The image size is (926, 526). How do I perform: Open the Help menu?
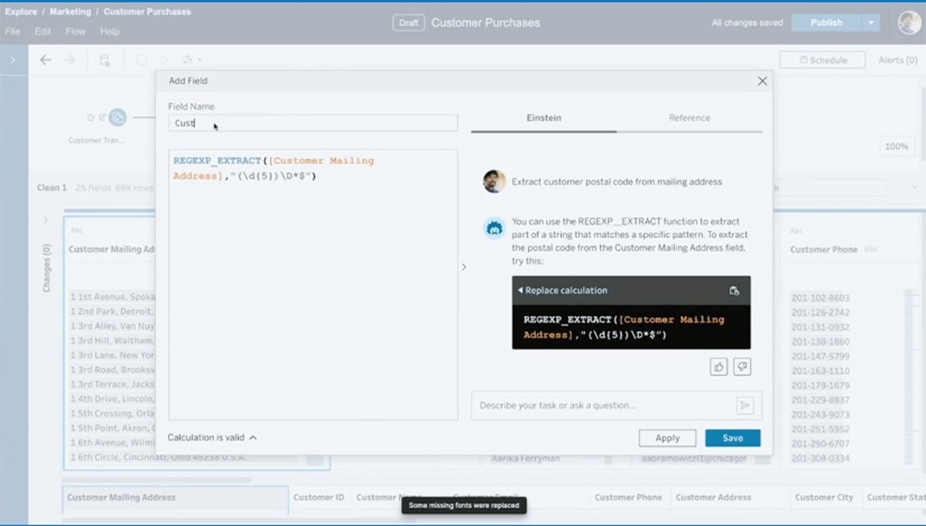110,31
